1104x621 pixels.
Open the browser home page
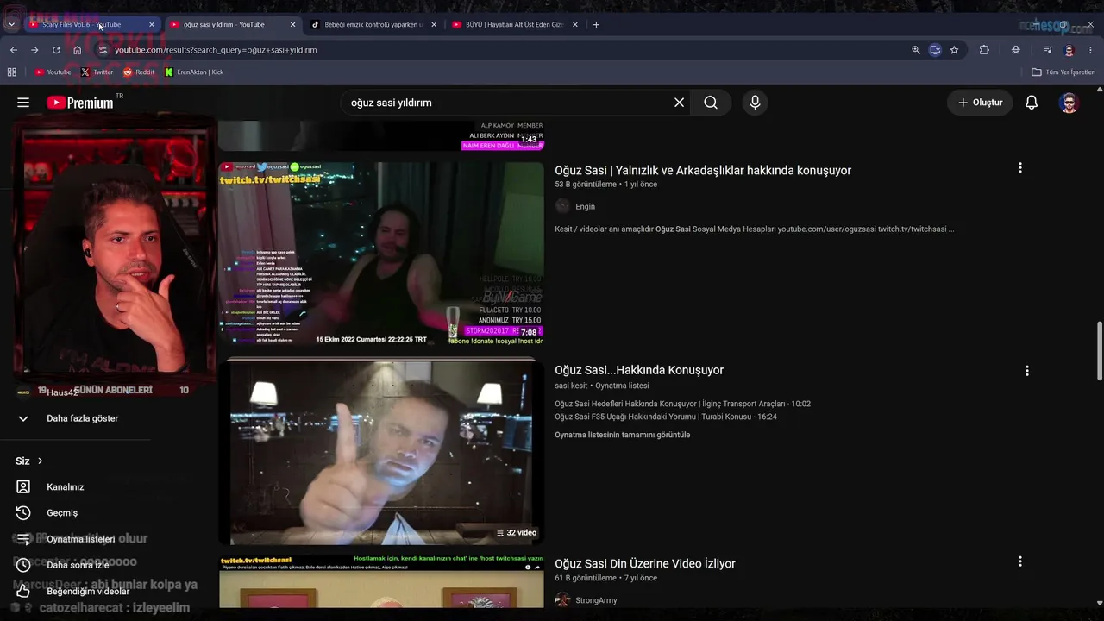[x=78, y=50]
